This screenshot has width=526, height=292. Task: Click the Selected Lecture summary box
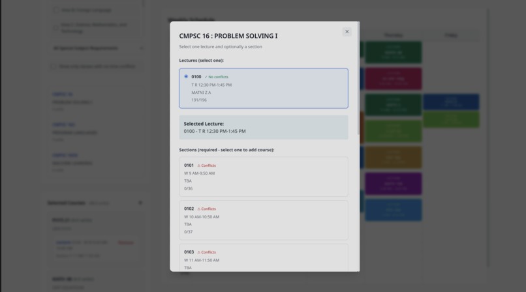tap(264, 128)
